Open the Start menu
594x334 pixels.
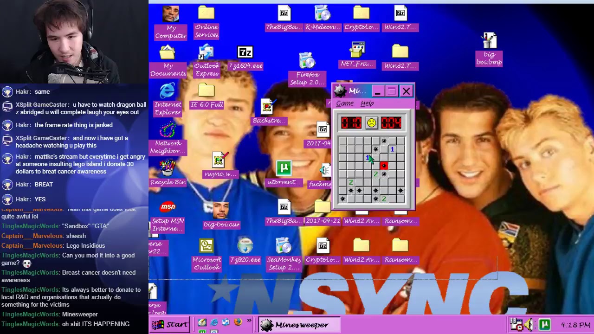pyautogui.click(x=170, y=325)
